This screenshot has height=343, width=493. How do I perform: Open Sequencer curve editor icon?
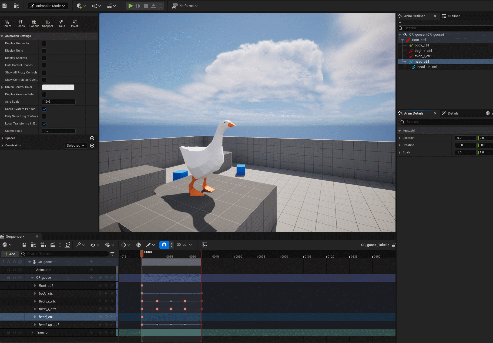[x=204, y=245]
